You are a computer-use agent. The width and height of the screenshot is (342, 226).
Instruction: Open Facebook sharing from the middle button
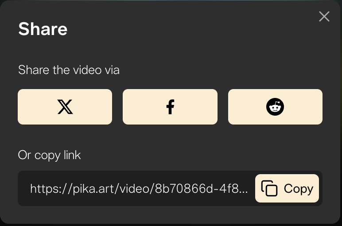point(170,107)
